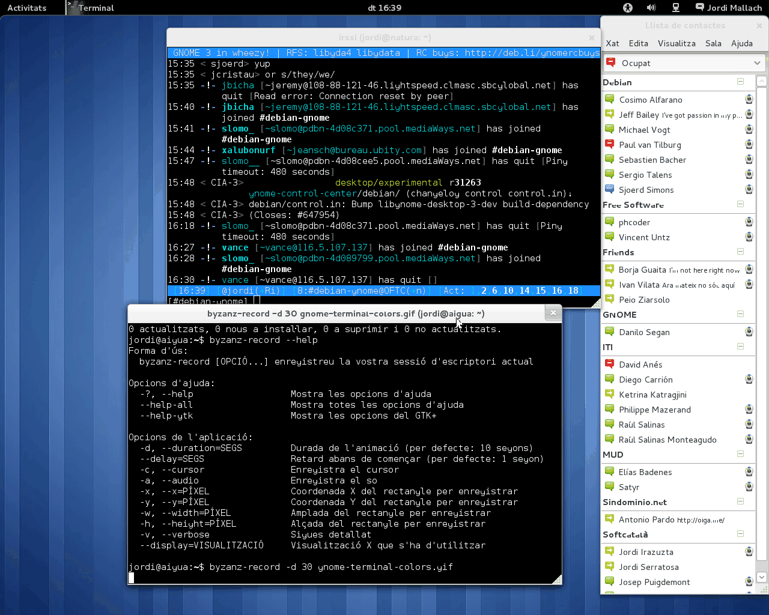Collapse the GNOME contact group

(740, 314)
